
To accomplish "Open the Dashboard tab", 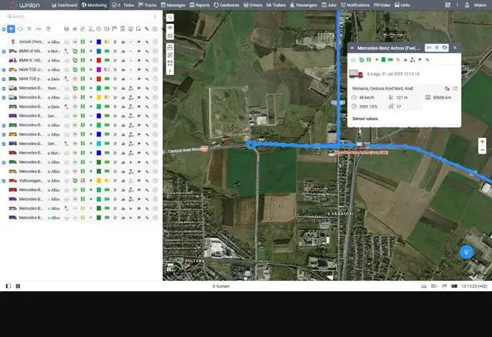I will pyautogui.click(x=64, y=5).
